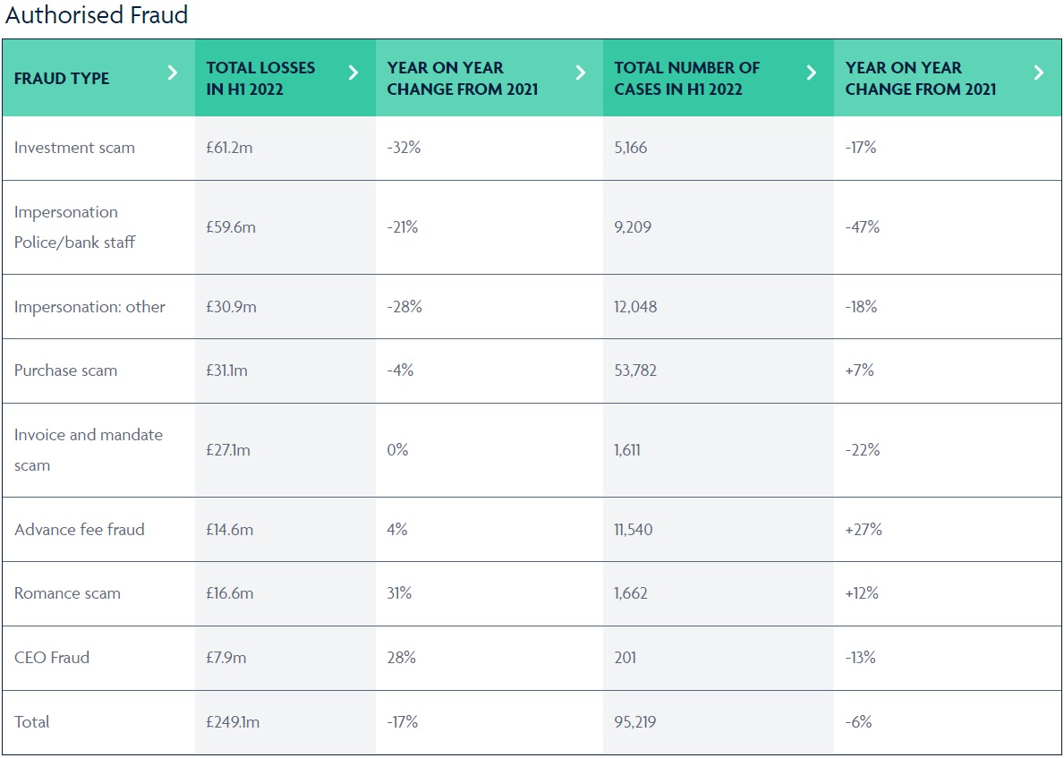Viewport: 1064px width, 758px height.
Task: Click chevron in first Year on Year Change header
Action: (x=581, y=72)
